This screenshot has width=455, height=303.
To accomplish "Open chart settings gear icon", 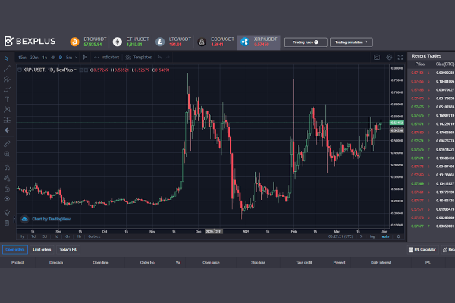I will [x=389, y=57].
